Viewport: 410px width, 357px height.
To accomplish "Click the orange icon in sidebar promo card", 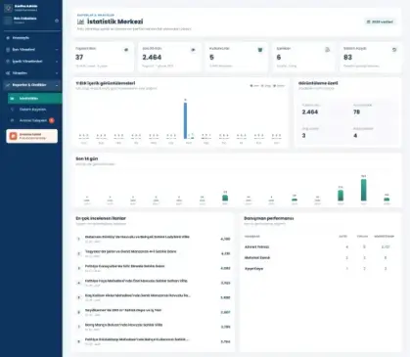I will tap(13, 136).
